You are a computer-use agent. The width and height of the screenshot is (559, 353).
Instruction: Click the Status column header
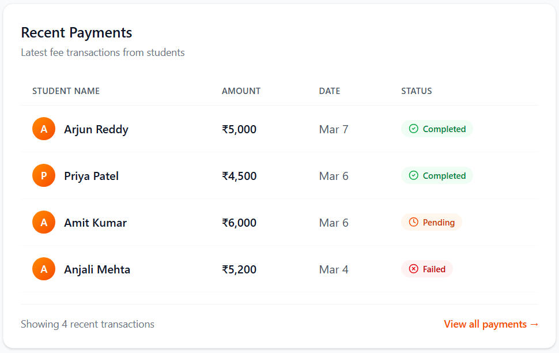coord(417,91)
